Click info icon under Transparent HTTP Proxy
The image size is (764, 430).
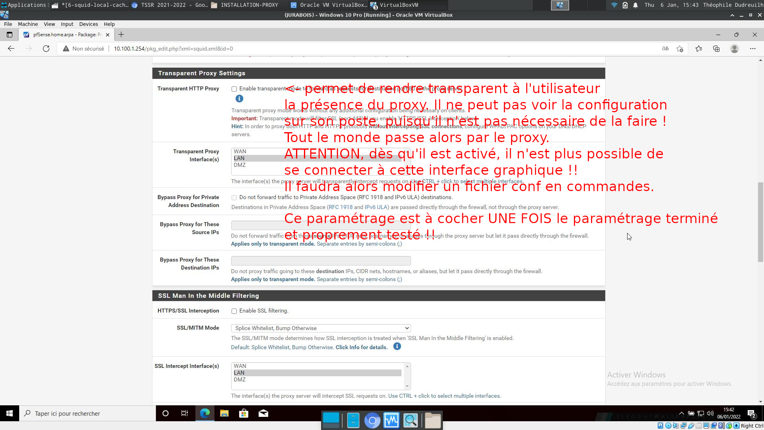239,99
